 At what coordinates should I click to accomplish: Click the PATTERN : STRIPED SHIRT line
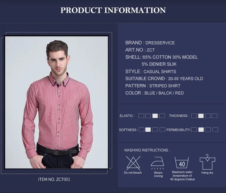click(153, 86)
